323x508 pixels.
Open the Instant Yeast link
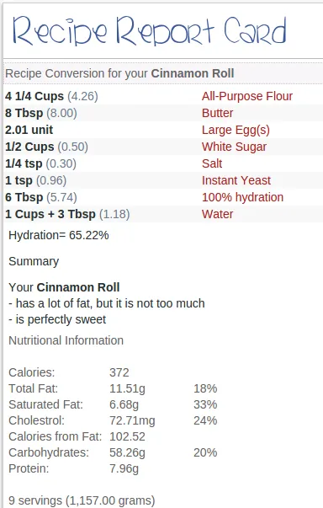[236, 180]
